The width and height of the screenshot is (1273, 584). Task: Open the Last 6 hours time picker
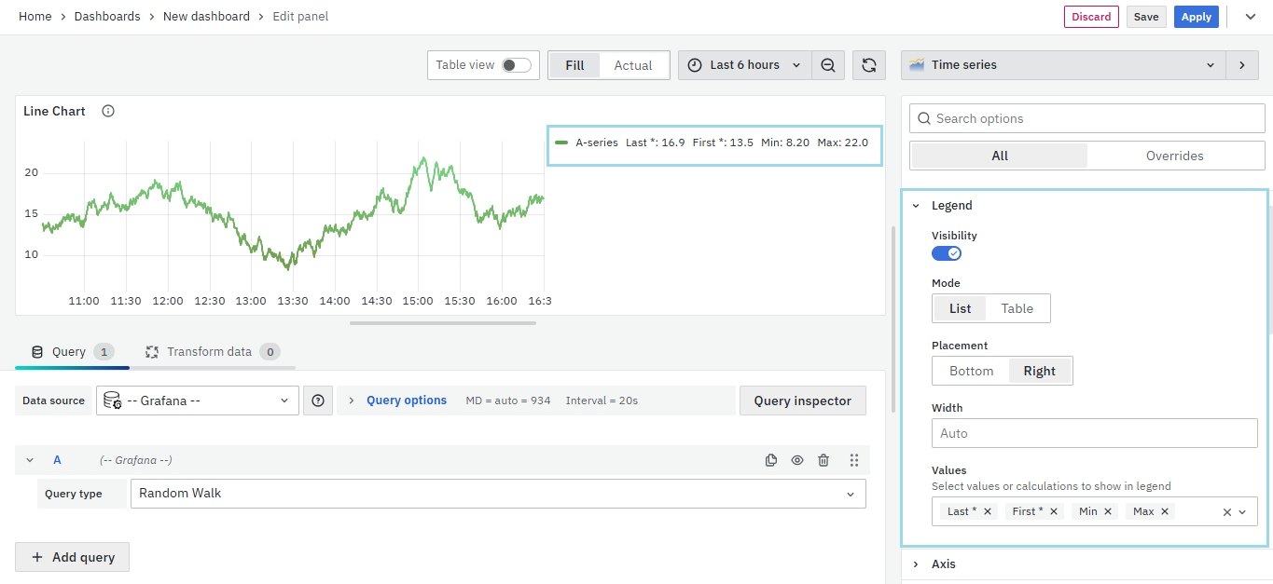744,65
